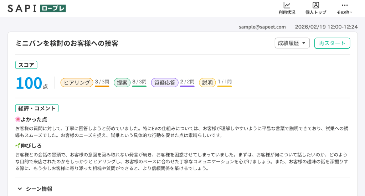This screenshot has width=365, height=196.
Task: Select the 提案 category badge
Action: click(122, 83)
